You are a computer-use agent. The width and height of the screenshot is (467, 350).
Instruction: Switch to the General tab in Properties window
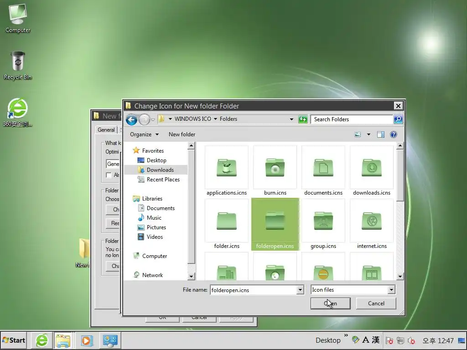point(106,130)
